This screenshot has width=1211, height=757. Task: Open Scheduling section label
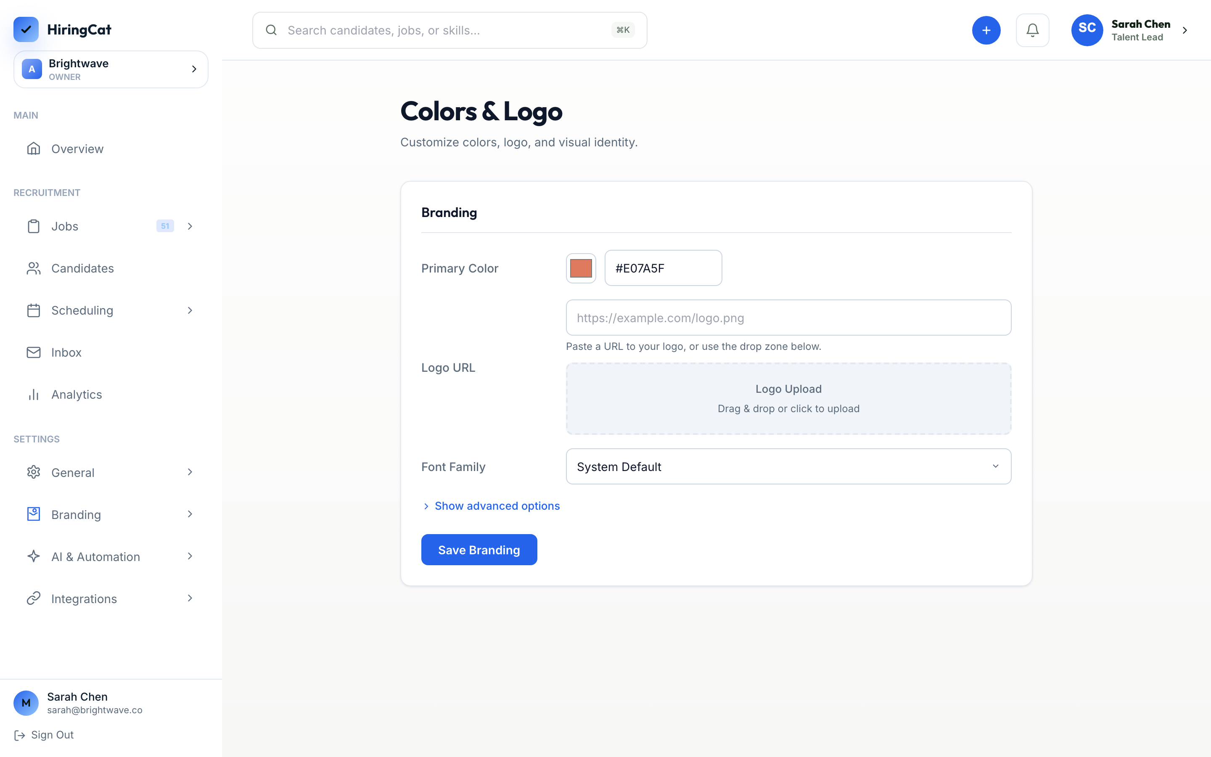tap(82, 310)
